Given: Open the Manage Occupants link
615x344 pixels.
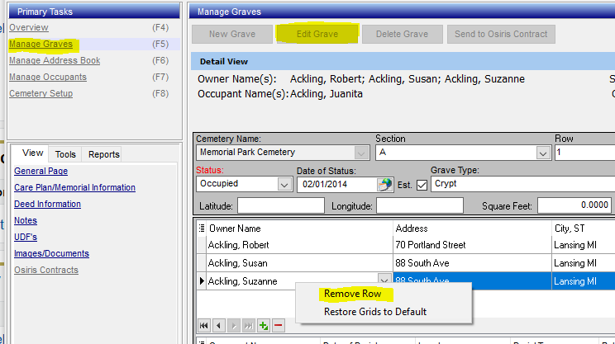Looking at the screenshot, I should click(48, 77).
